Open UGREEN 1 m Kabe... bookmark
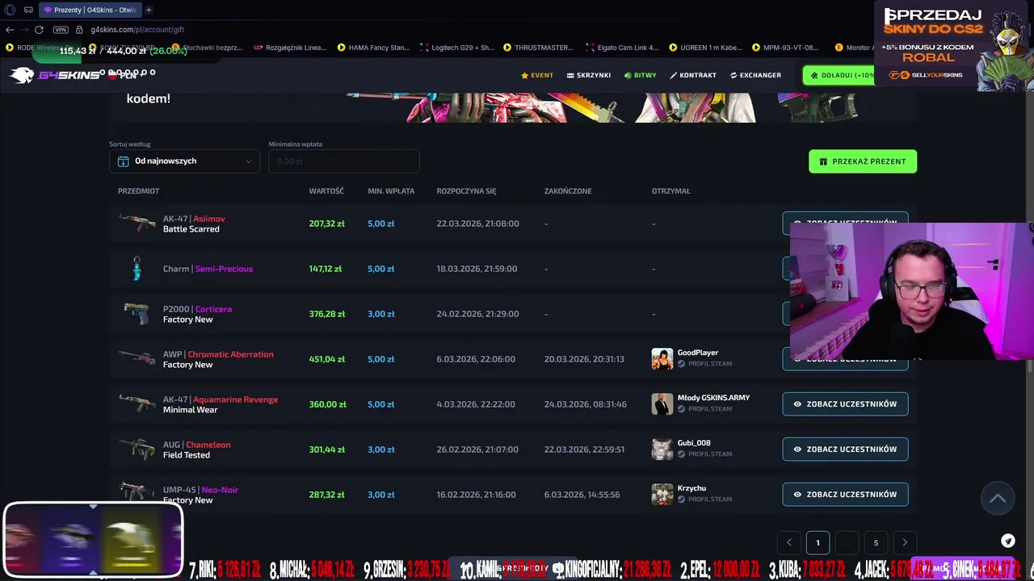 pos(705,48)
